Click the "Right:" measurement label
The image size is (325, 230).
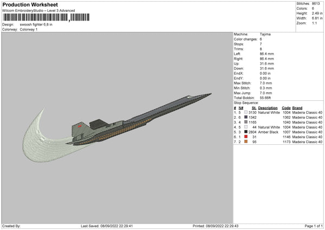238,59
